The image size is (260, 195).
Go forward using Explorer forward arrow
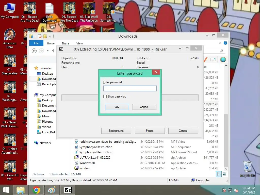(41, 51)
